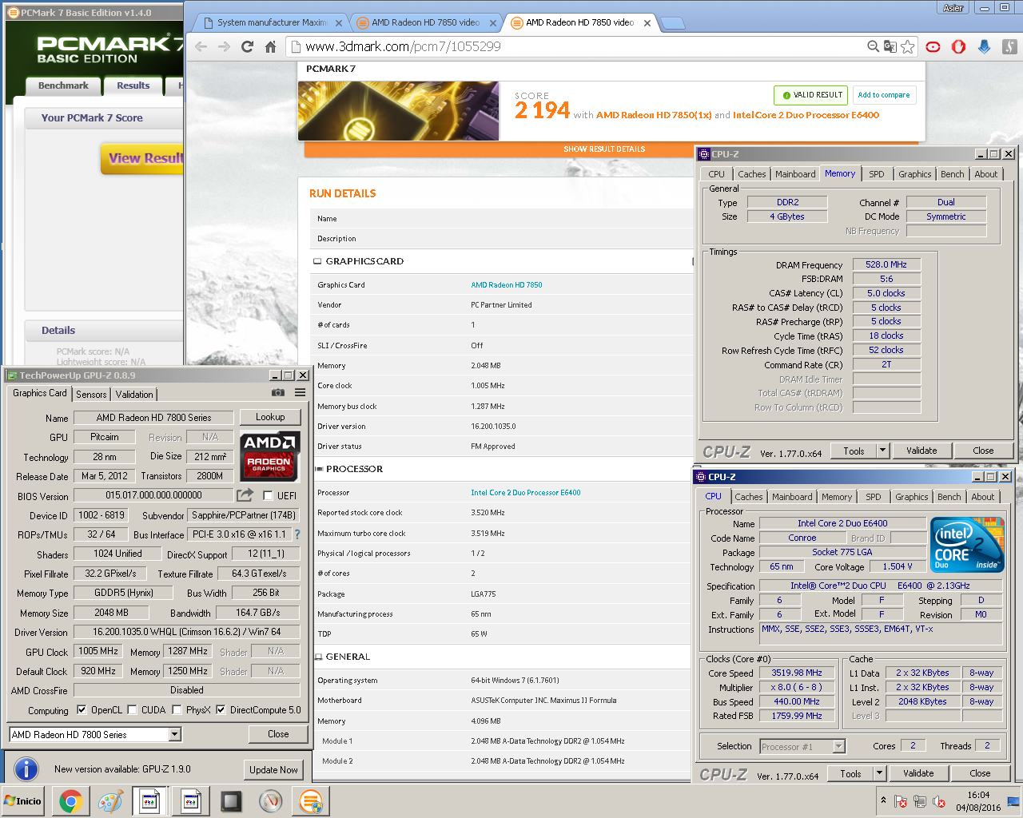Click the taskbar clock showing 16:04
Screen dimensions: 1023x818
(x=978, y=801)
